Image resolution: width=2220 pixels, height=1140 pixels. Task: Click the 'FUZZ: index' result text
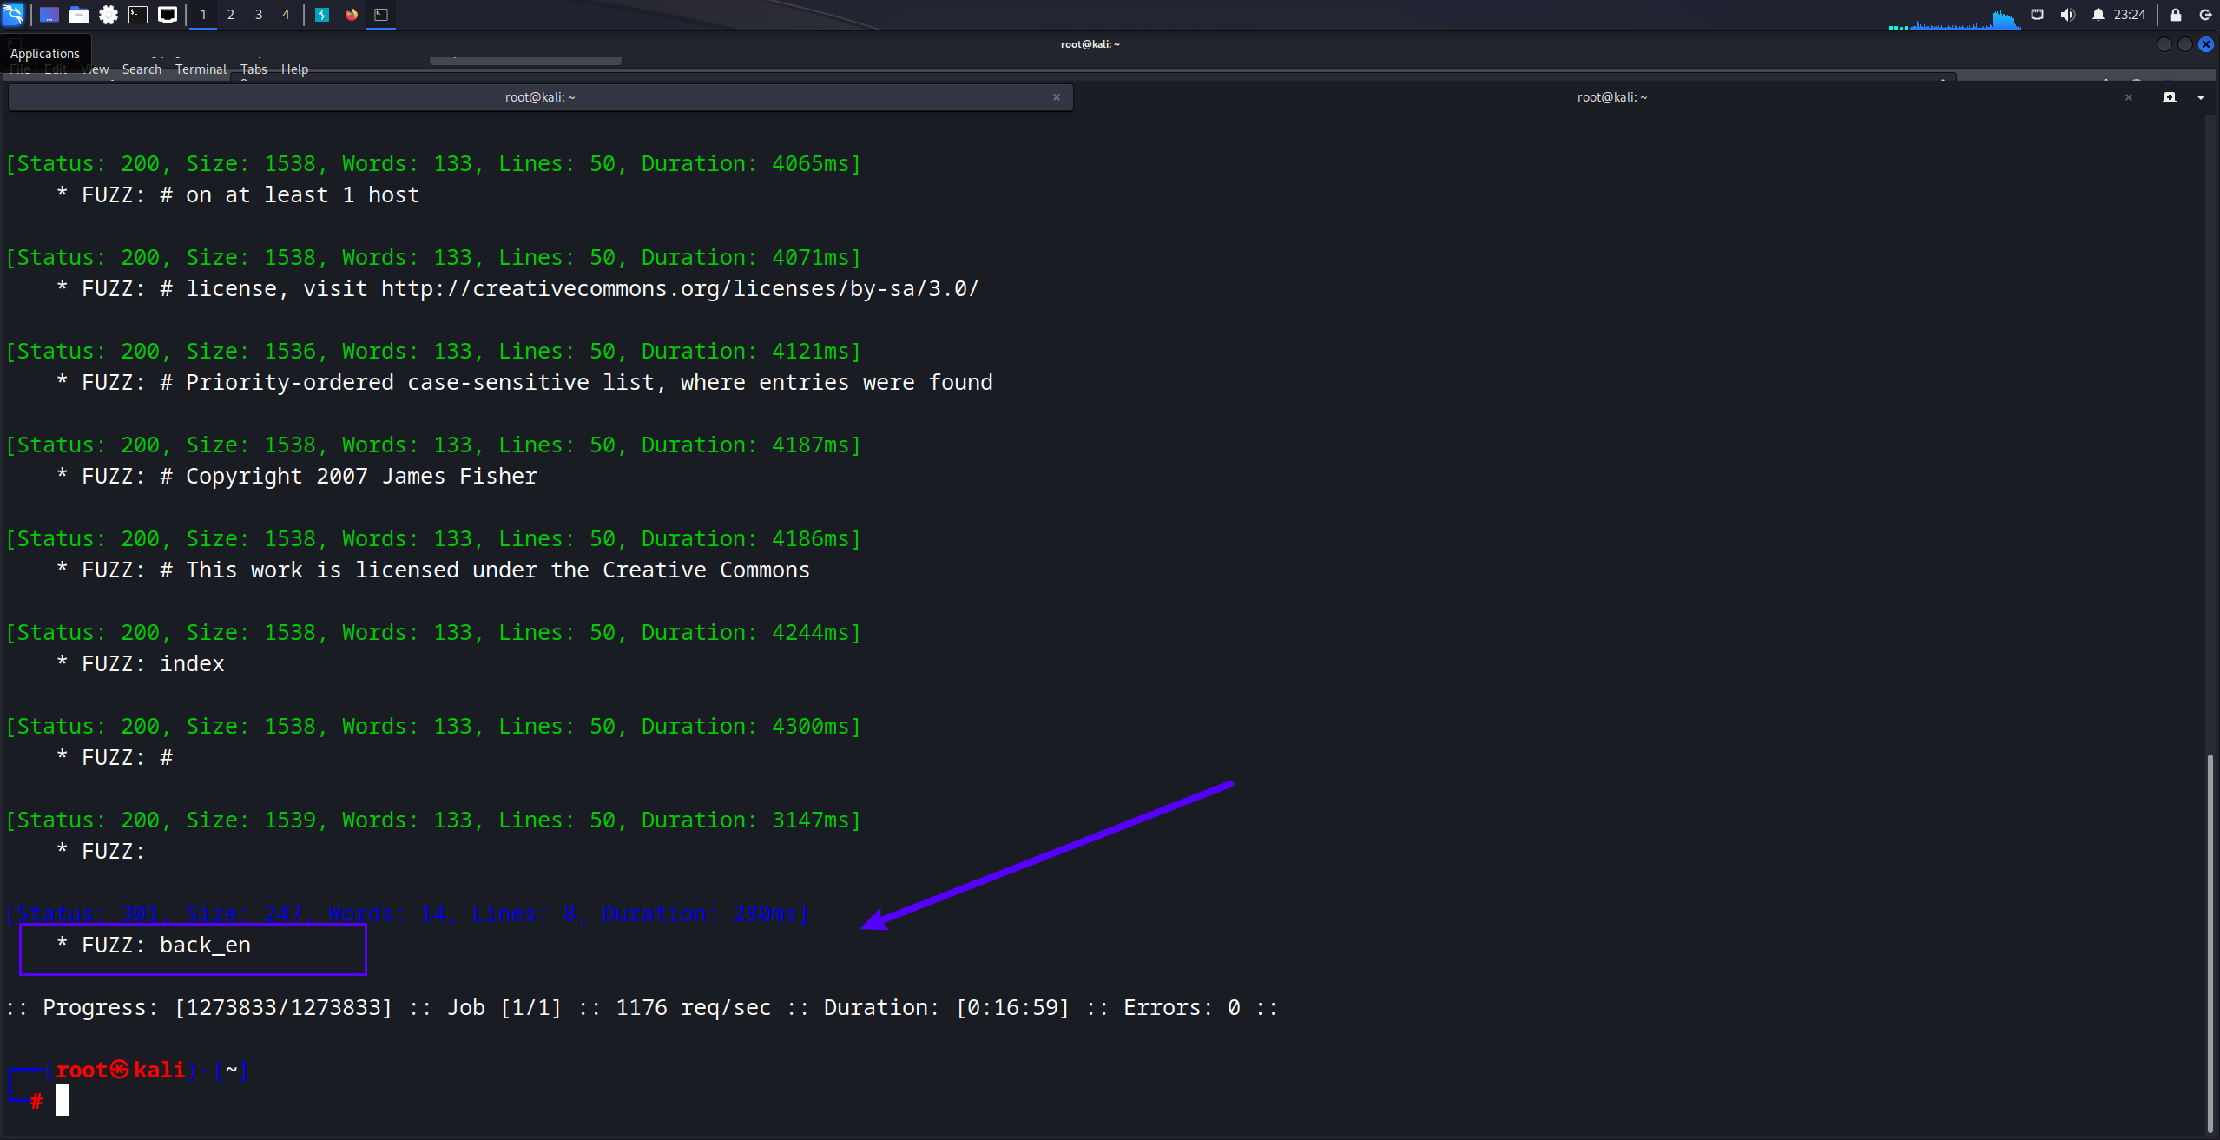[x=153, y=664]
